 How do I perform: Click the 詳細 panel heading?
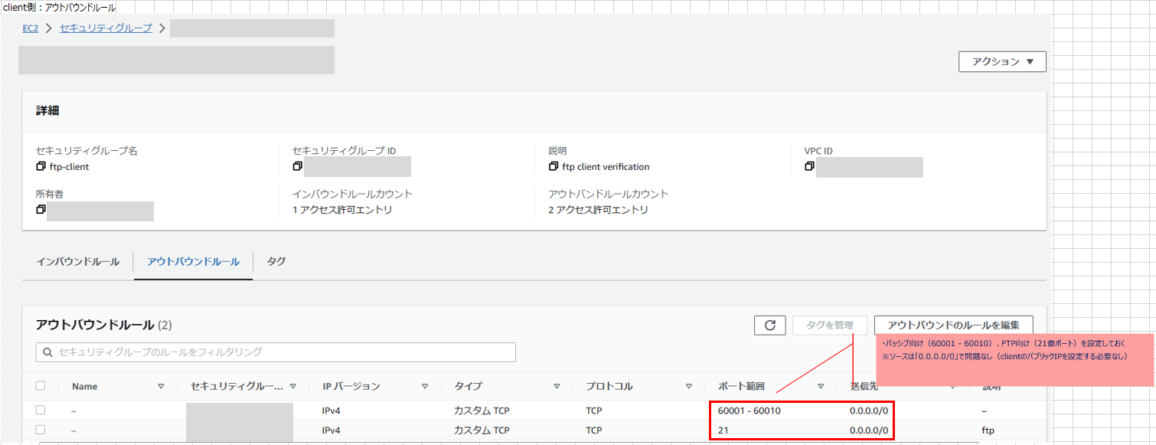coord(47,111)
